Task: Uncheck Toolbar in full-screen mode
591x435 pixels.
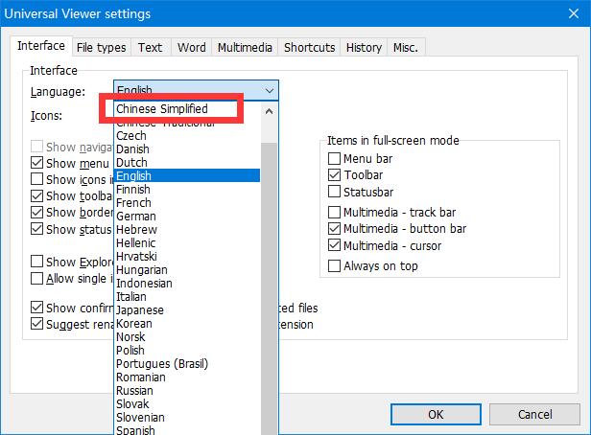Action: tap(334, 175)
